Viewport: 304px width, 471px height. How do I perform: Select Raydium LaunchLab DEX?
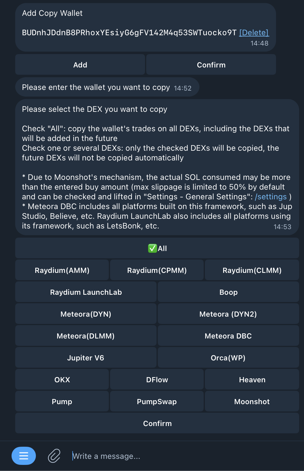(x=86, y=292)
